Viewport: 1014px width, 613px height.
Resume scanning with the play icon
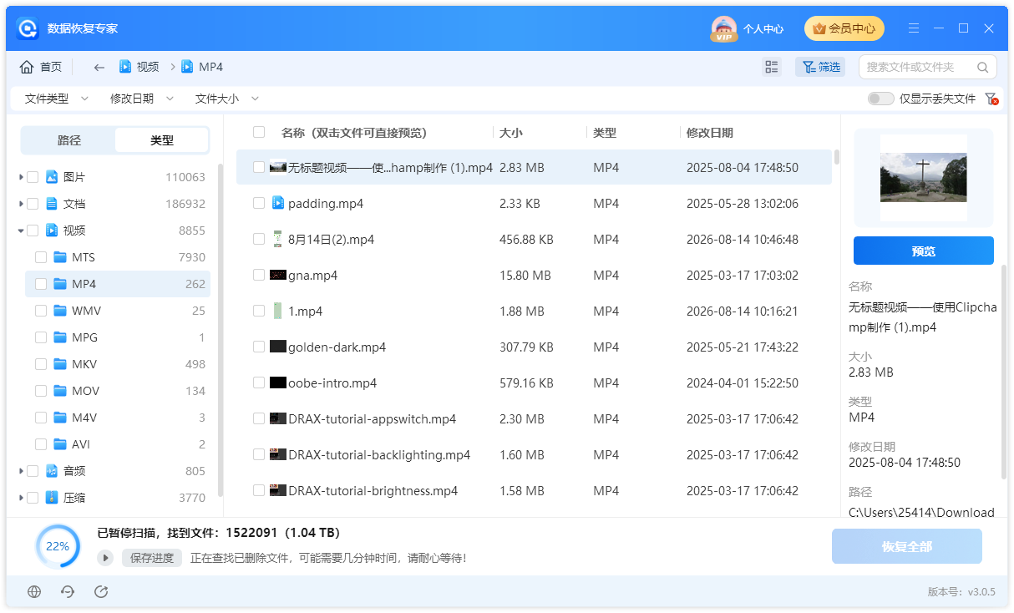(106, 558)
